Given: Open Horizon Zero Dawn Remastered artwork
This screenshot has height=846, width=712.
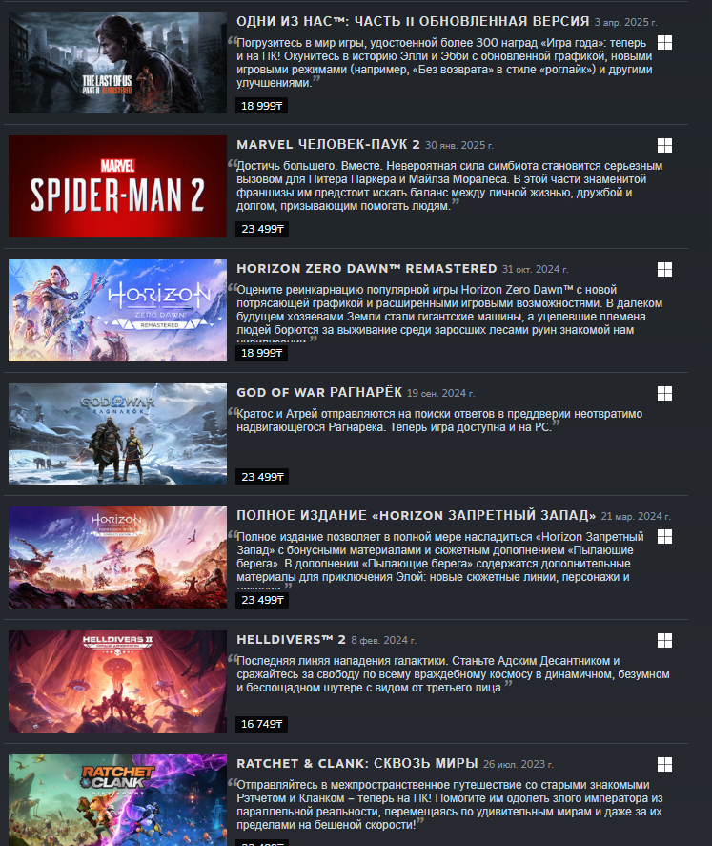Looking at the screenshot, I should [x=117, y=310].
